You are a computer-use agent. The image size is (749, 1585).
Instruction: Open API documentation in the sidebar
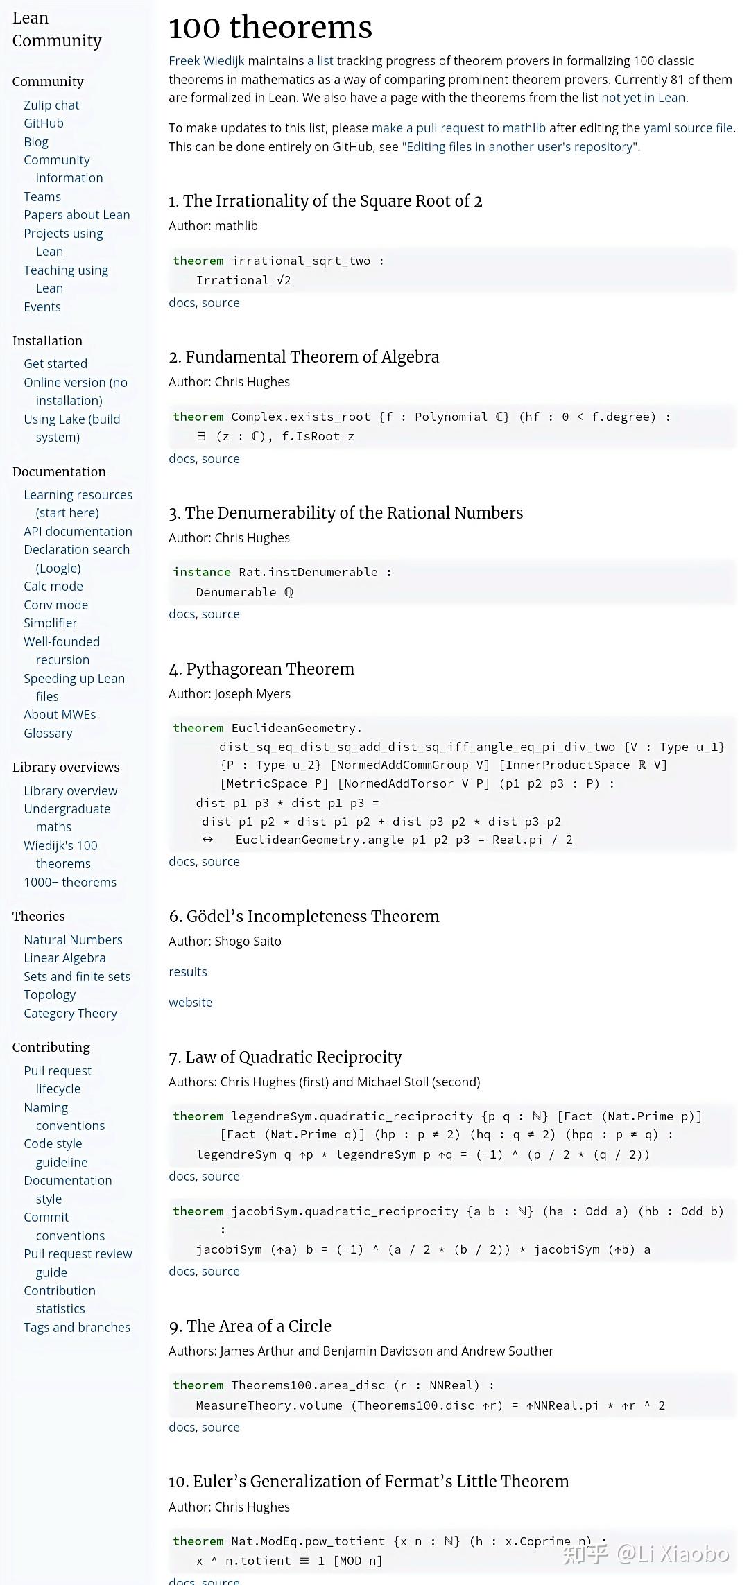tap(78, 531)
